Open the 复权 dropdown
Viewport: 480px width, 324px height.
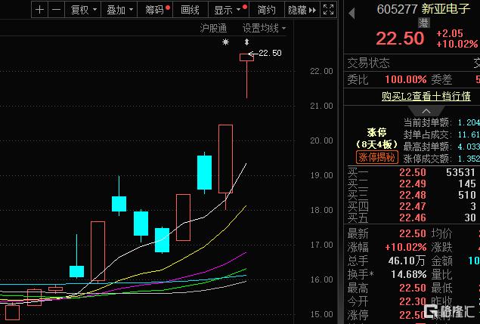pyautogui.click(x=83, y=10)
